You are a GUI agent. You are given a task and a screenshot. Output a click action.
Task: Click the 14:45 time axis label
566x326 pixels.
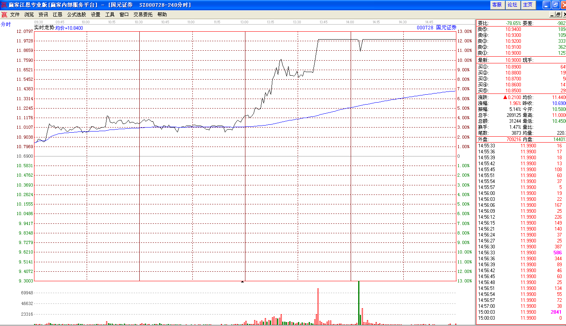429,22
